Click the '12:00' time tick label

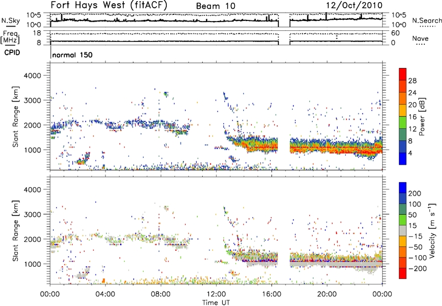point(216,294)
